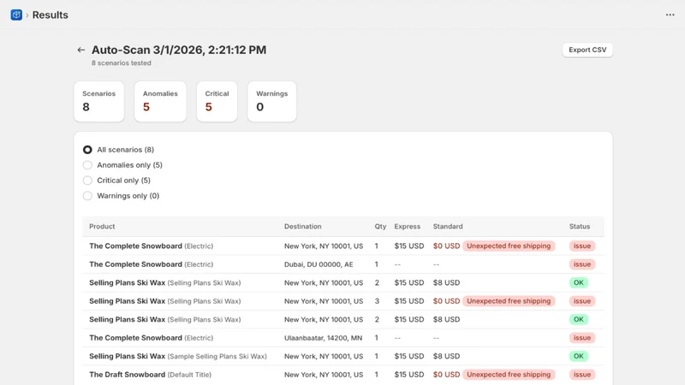Click $8 USD in Sample Ski Wax row

(446, 356)
